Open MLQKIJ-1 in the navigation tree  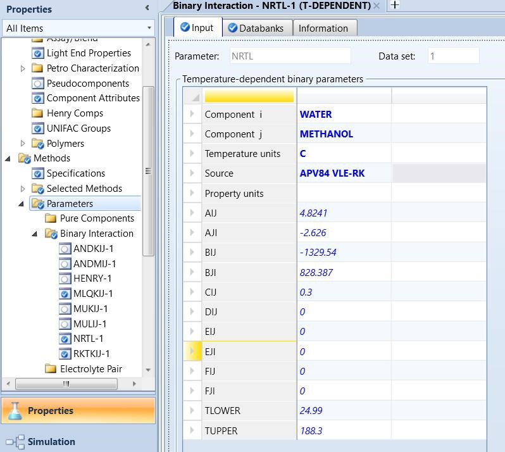tap(92, 294)
